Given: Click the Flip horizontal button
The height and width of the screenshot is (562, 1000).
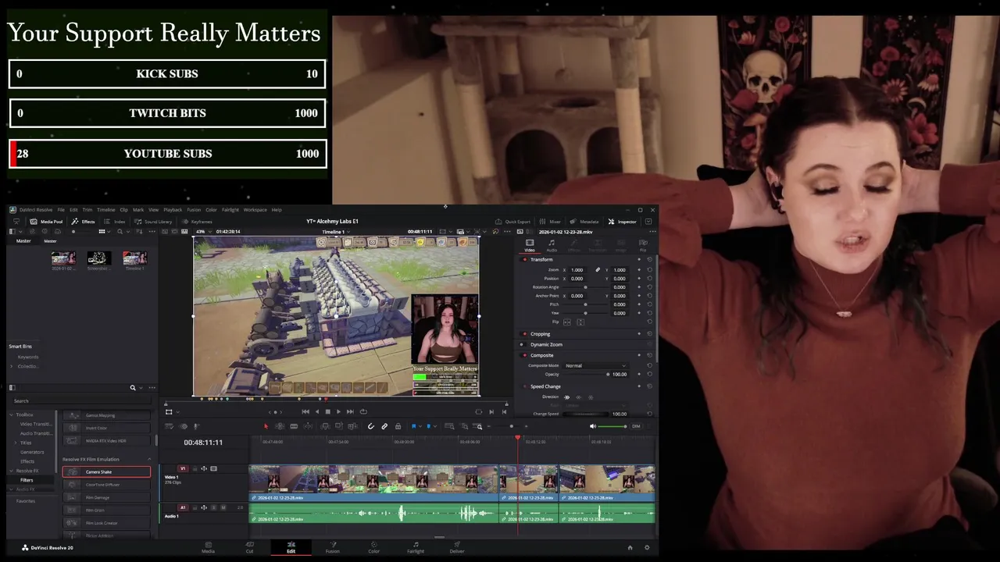Looking at the screenshot, I should coord(567,322).
